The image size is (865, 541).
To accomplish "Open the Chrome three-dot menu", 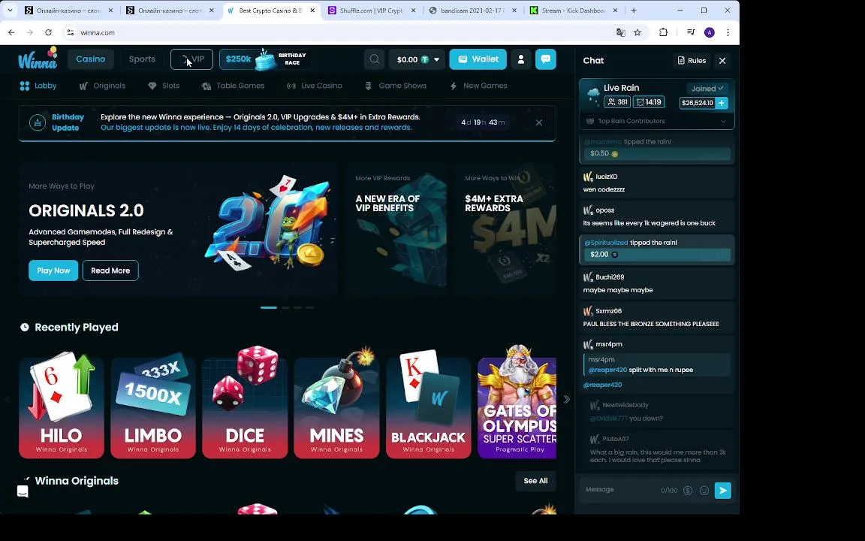I will (728, 32).
